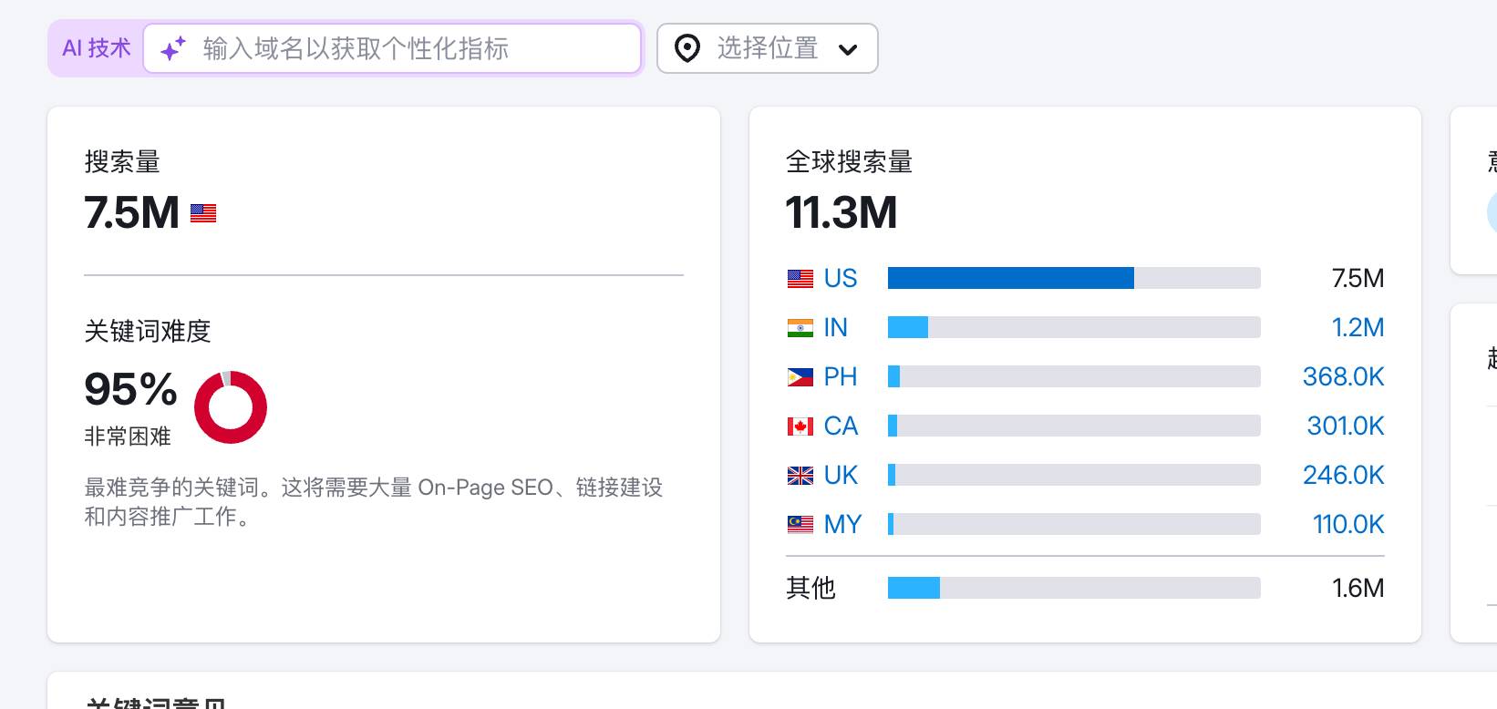Click the Canada flag icon
The height and width of the screenshot is (709, 1497).
(x=800, y=426)
